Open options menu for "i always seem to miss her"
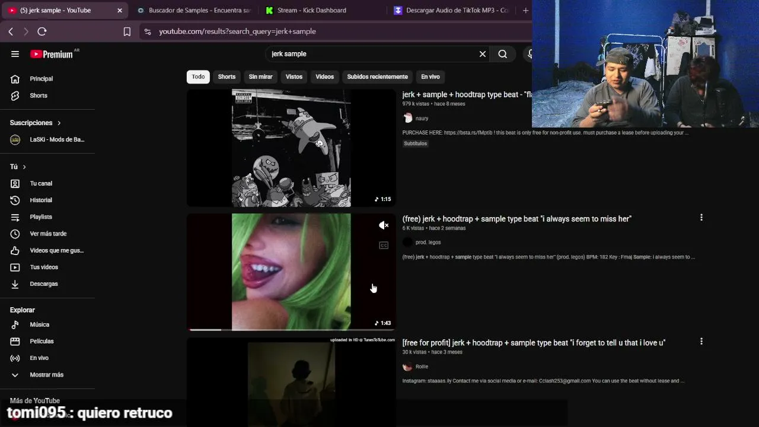 [701, 218]
